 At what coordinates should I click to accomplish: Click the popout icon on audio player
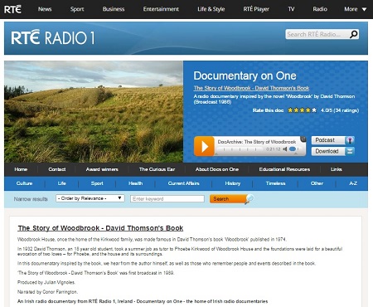[303, 139]
